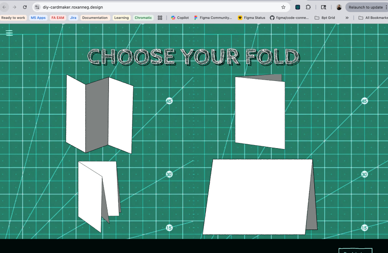The height and width of the screenshot is (253, 388).
Task: Open the Documentation bookmark
Action: tap(95, 18)
